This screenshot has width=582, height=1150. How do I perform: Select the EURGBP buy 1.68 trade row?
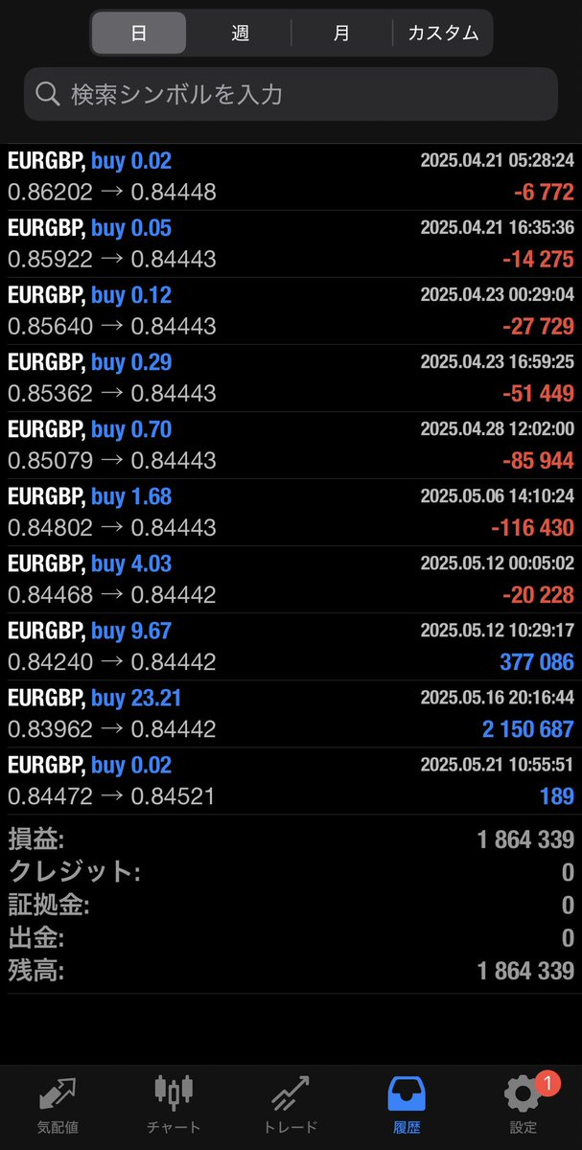[291, 513]
